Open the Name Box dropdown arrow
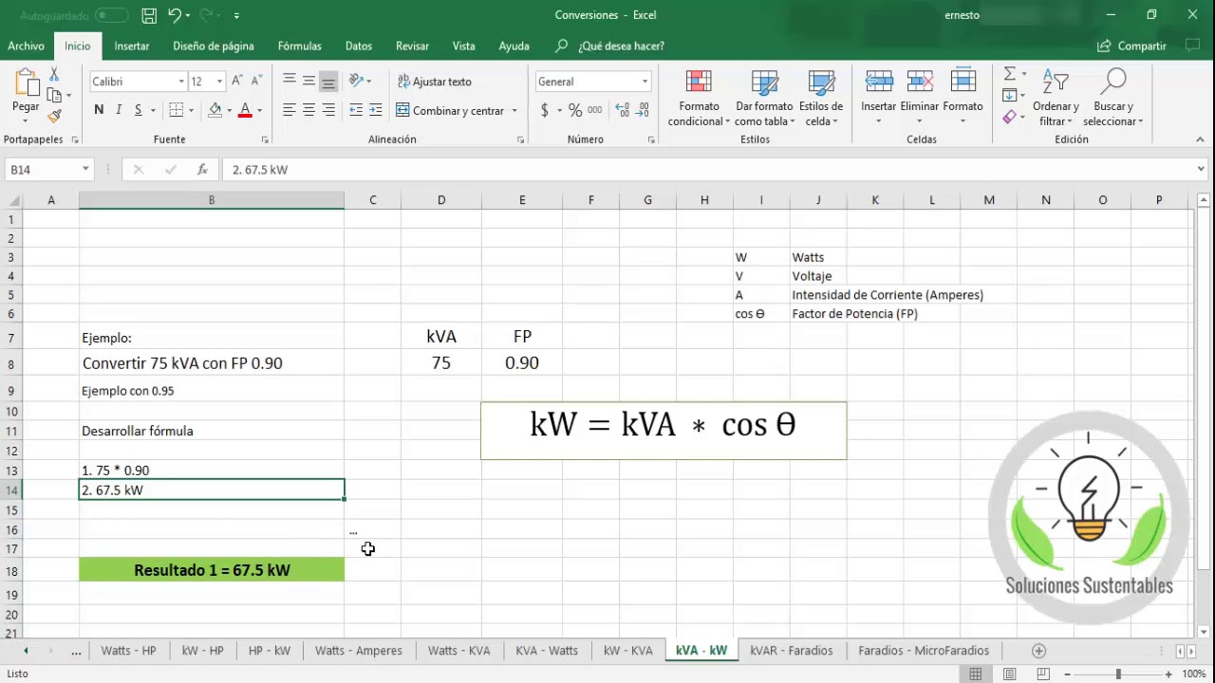Image resolution: width=1215 pixels, height=683 pixels. pyautogui.click(x=85, y=170)
